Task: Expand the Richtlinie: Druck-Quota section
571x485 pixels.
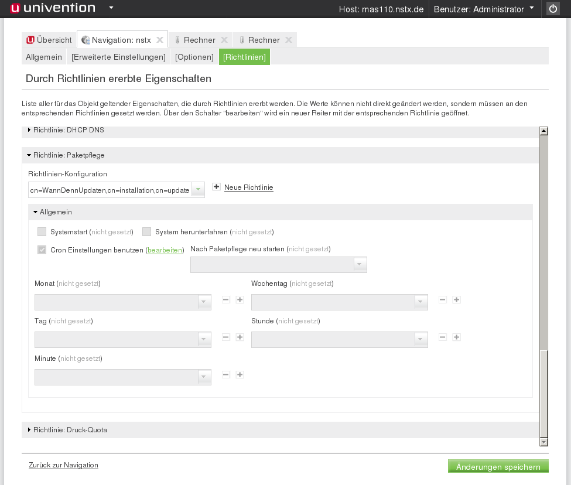Action: click(x=70, y=430)
